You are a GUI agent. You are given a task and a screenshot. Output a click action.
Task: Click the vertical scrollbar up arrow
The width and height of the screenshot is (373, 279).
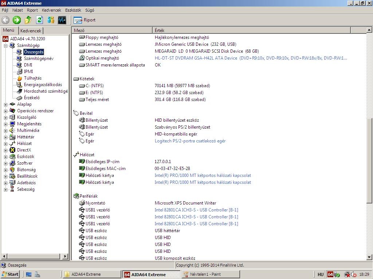click(369, 30)
